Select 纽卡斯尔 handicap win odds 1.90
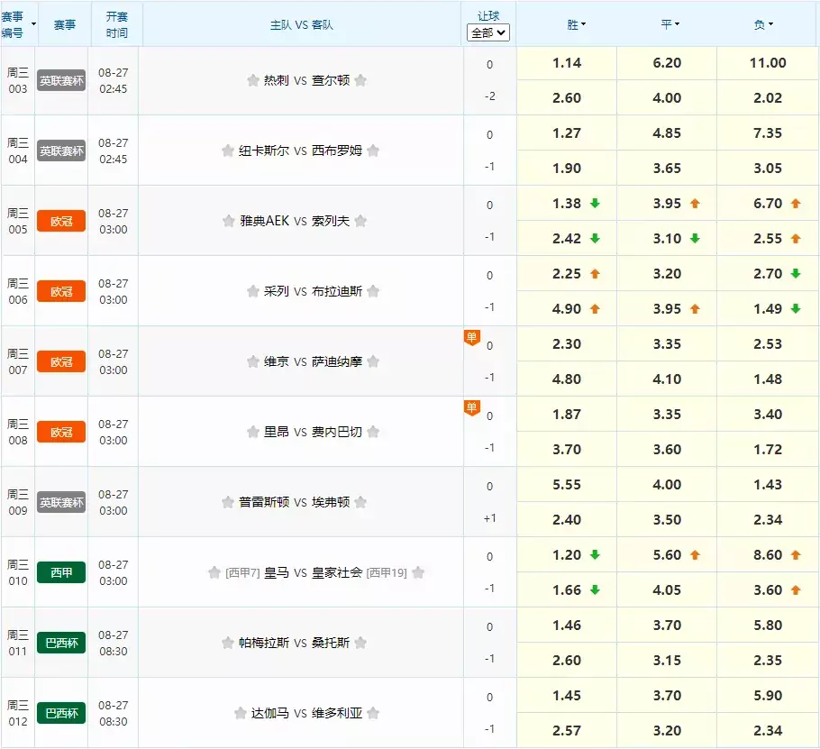This screenshot has width=820, height=749. 567,169
